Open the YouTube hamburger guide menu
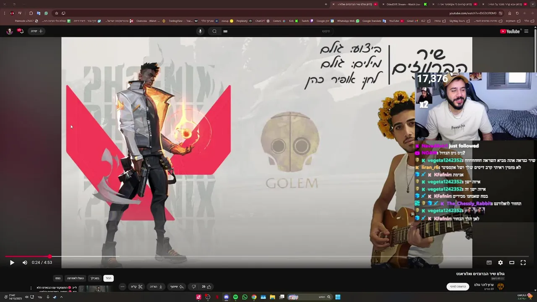The image size is (537, 302). 526,31
